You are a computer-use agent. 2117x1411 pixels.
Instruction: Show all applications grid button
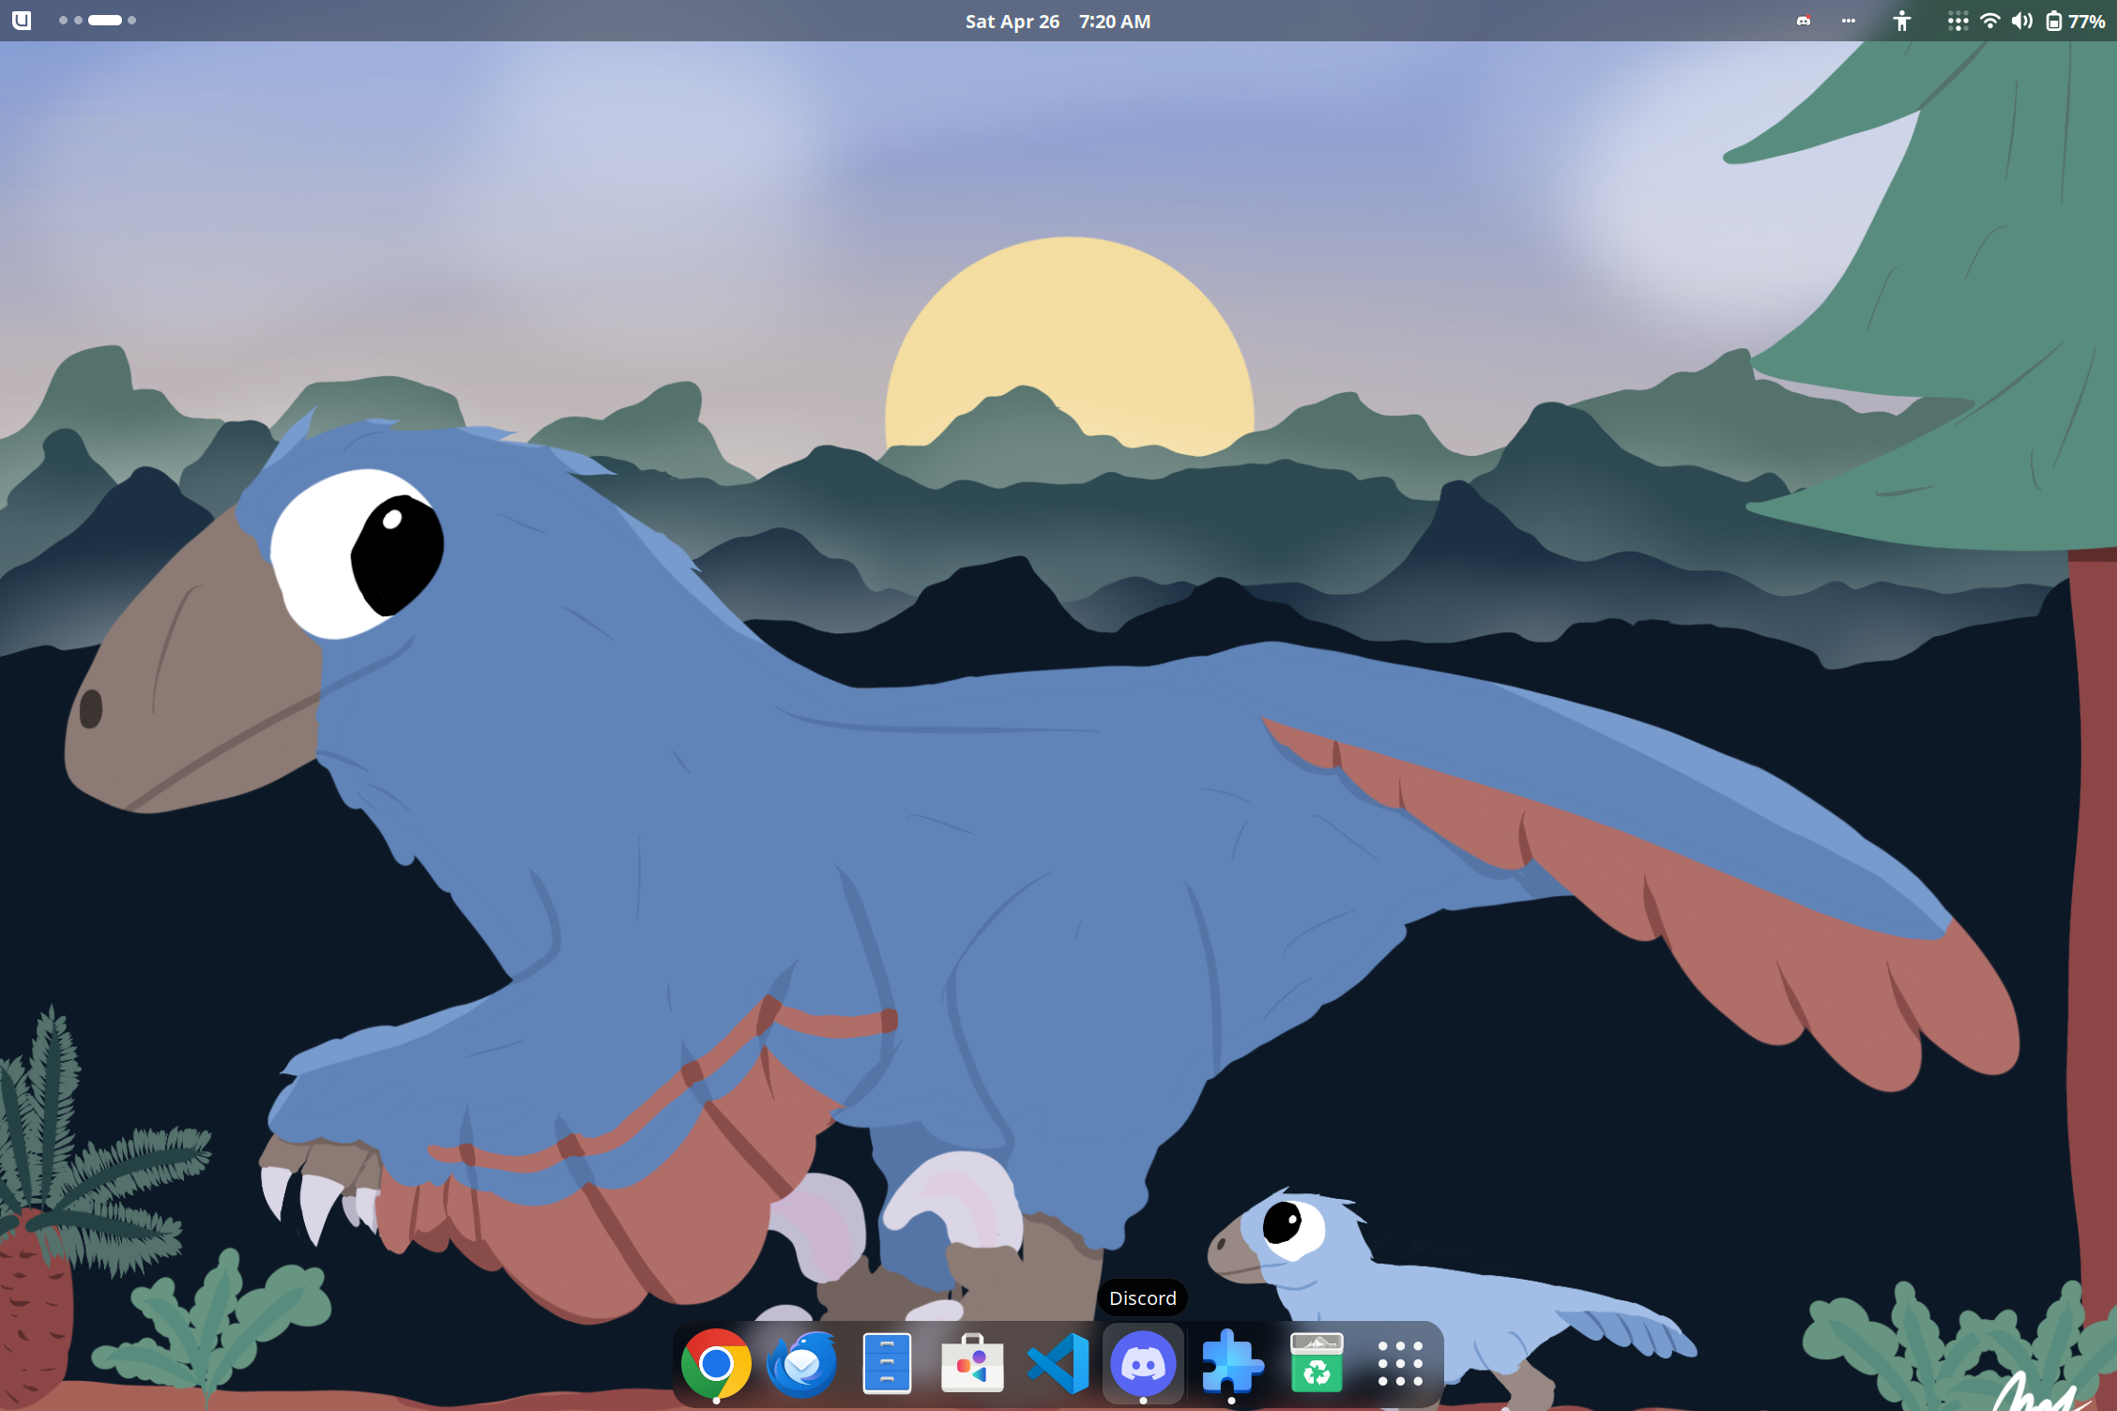point(1400,1363)
